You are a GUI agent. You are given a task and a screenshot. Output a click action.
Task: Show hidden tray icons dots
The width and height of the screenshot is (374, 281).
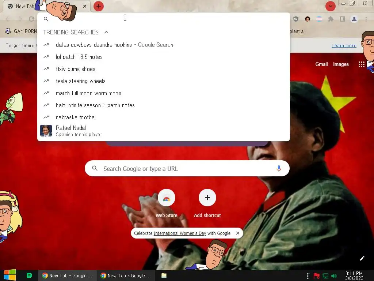tap(308, 276)
